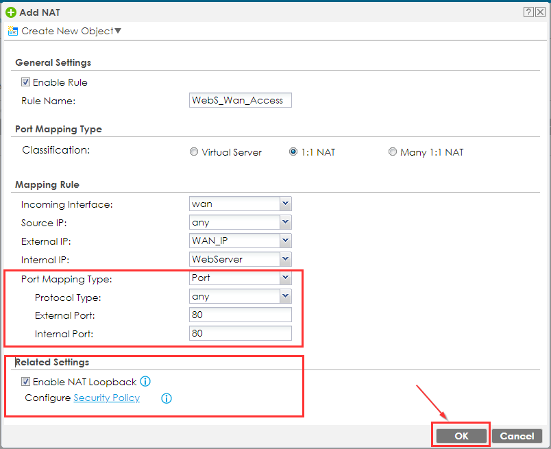This screenshot has height=449, width=551.
Task: Click the info icon beside Security Policy
Action: coord(166,398)
